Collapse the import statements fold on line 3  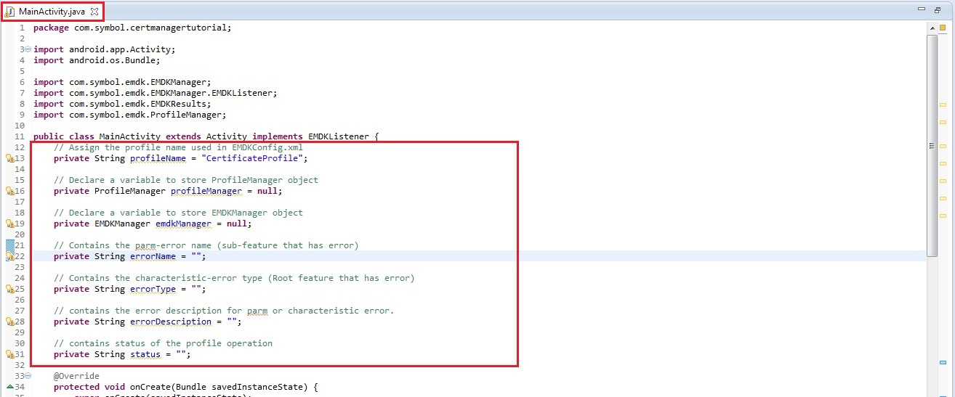click(28, 49)
